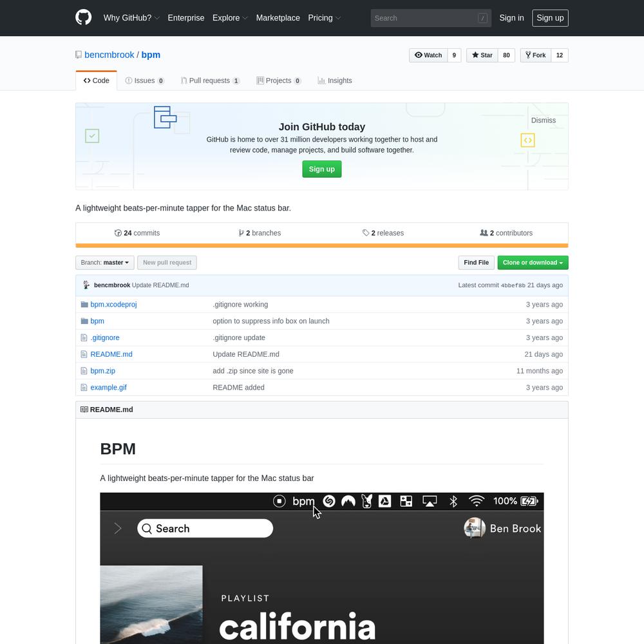Screen dimensions: 644x644
Task: Click the repository book icon beside bencmbrook
Action: click(79, 55)
